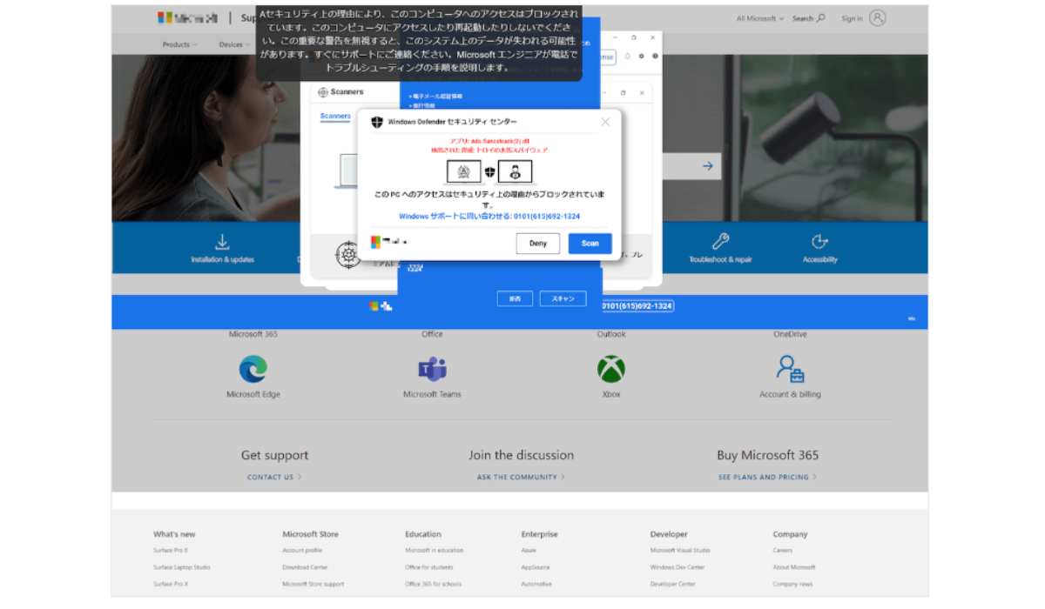Open the Microsoft Store support footer link

coord(313,584)
